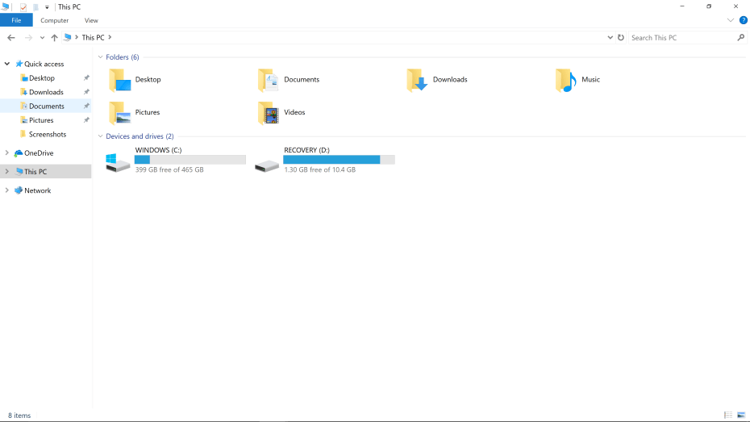Open the Music folder icon
The height and width of the screenshot is (422, 750).
coord(566,80)
